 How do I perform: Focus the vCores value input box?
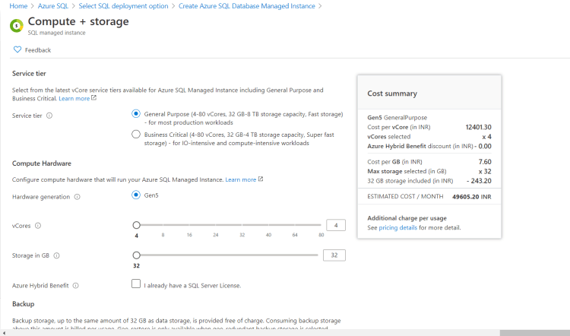tap(336, 226)
